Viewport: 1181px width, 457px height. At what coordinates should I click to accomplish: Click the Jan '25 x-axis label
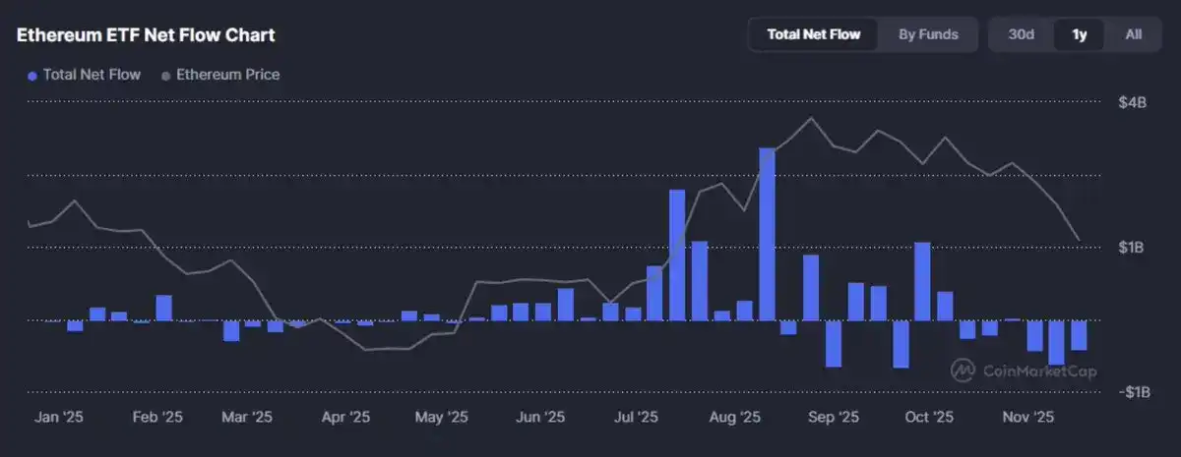point(60,417)
